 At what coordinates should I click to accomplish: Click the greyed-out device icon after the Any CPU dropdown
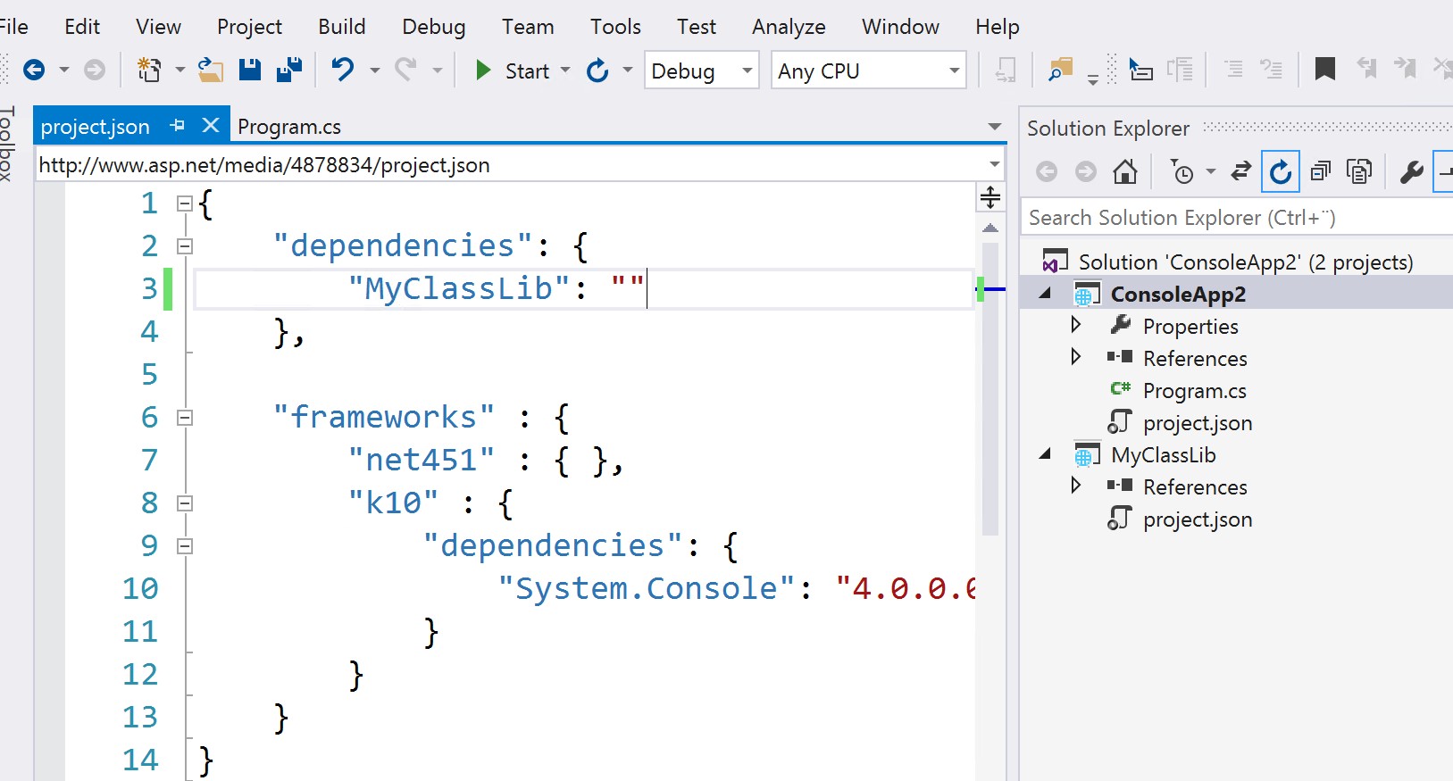coord(1006,70)
